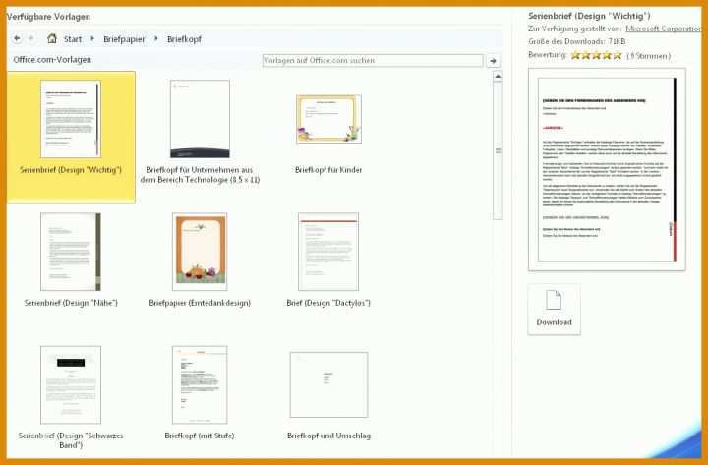Click the Briefkopf (mit Stufe) caption
The height and width of the screenshot is (465, 708).
pos(200,436)
